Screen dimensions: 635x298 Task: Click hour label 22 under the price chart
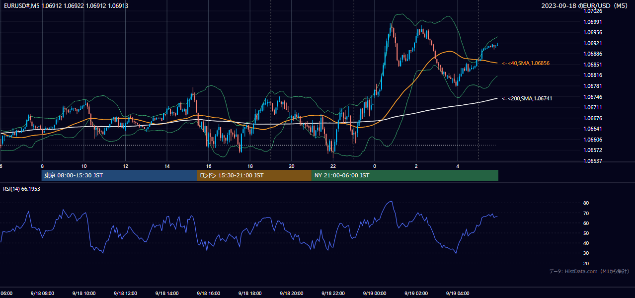(333, 166)
